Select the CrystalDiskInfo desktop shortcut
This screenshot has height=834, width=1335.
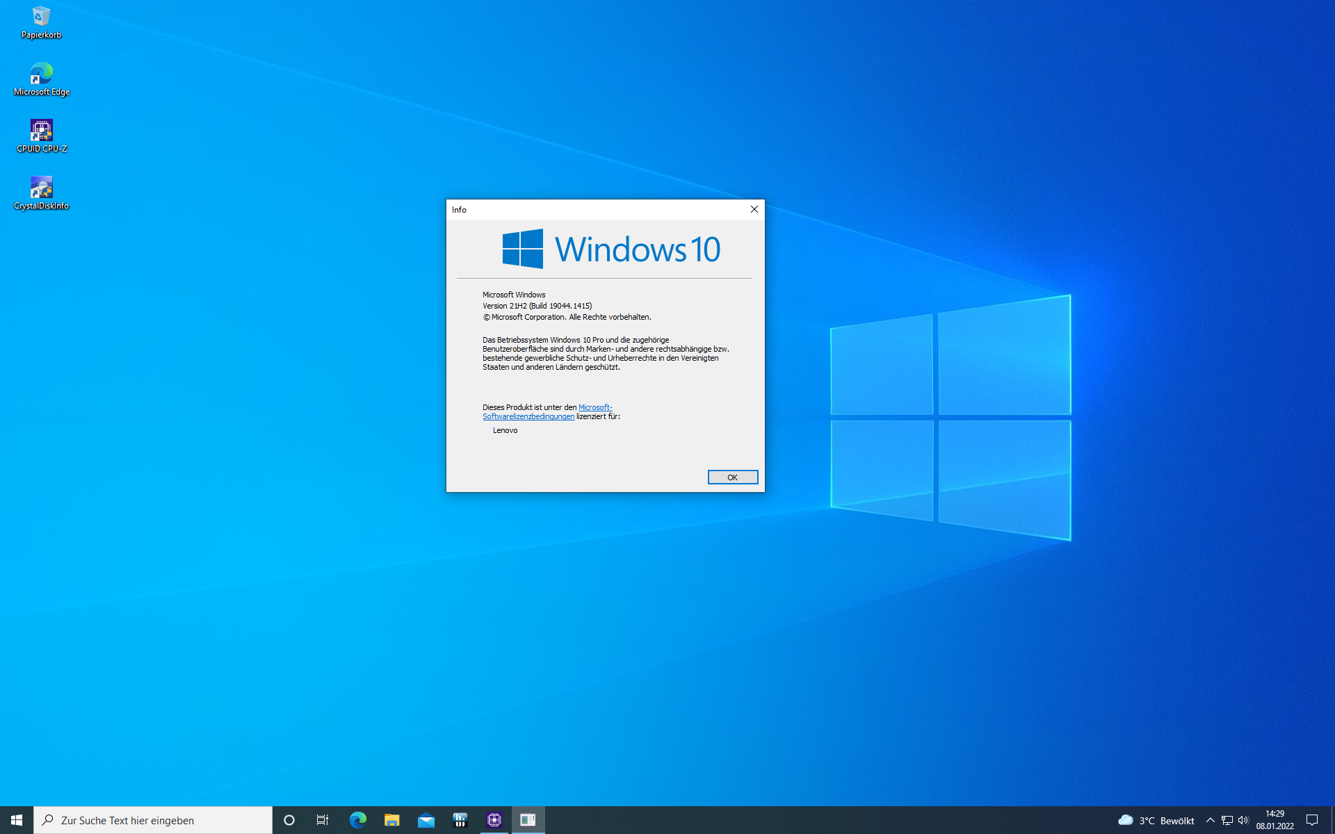(41, 192)
